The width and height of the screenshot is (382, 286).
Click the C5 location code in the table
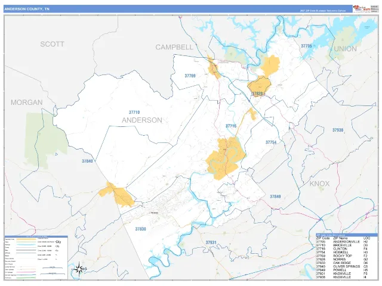(365, 266)
